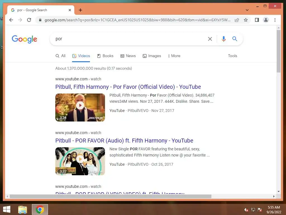Viewport: 286px width, 215px height.
Task: Click the horizontal scrollbar thumb
Action: (111, 196)
